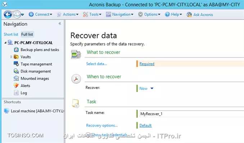Select Vaults in the navigation tree
Image resolution: width=244 pixels, height=143 pixels.
(x=26, y=57)
